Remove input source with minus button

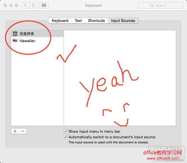click(x=23, y=131)
